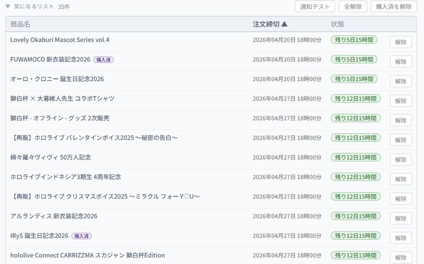Viewport: 424px width, 264px height.
Task: Click 残り5日15時間 badge for オーロ・クロニー row
Action: 354,79
